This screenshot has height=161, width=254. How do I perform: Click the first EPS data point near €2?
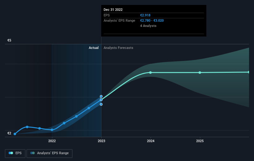15,134
